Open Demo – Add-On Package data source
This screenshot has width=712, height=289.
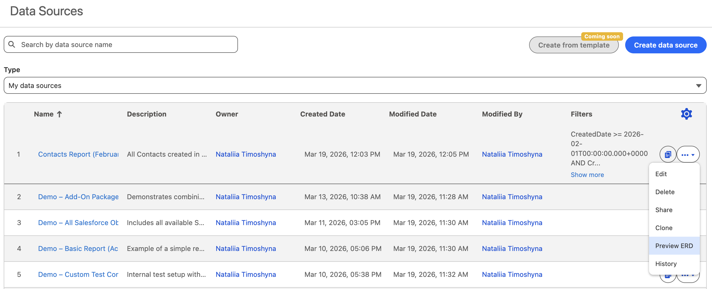[78, 197]
